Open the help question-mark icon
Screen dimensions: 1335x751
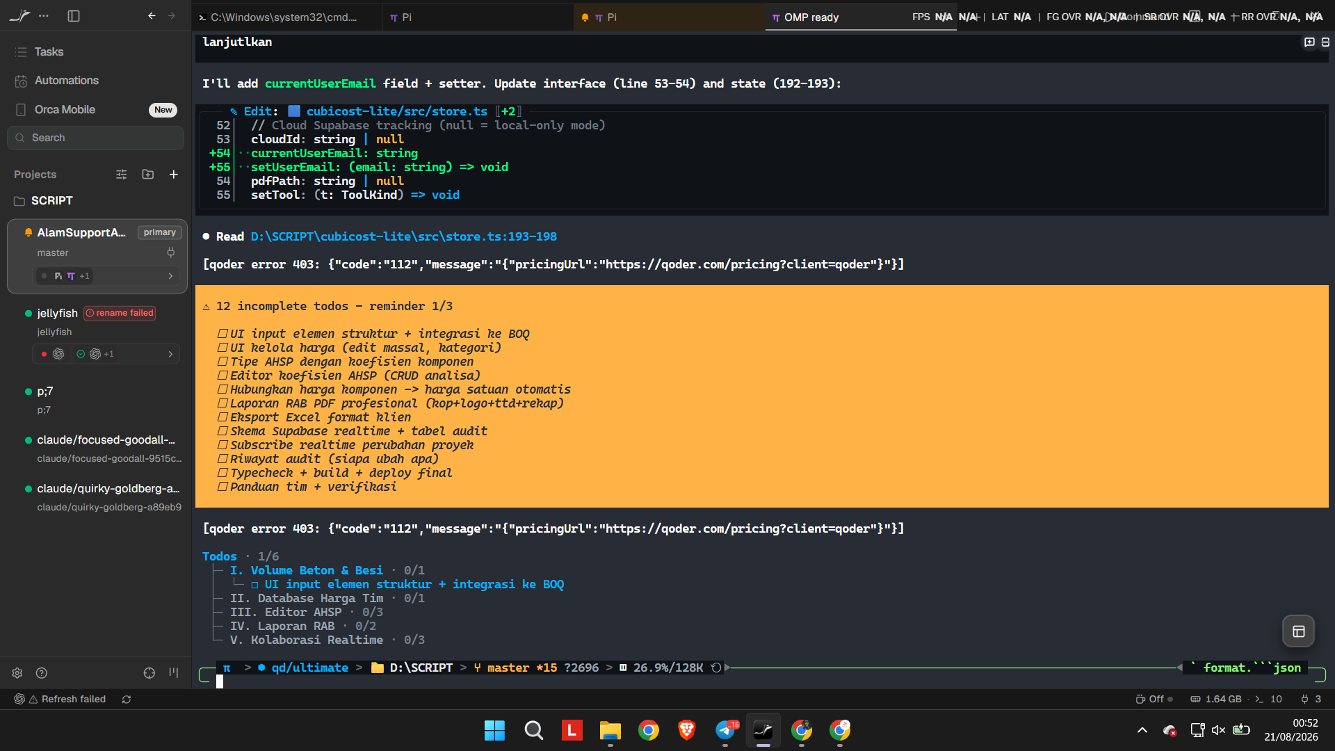pyautogui.click(x=42, y=673)
